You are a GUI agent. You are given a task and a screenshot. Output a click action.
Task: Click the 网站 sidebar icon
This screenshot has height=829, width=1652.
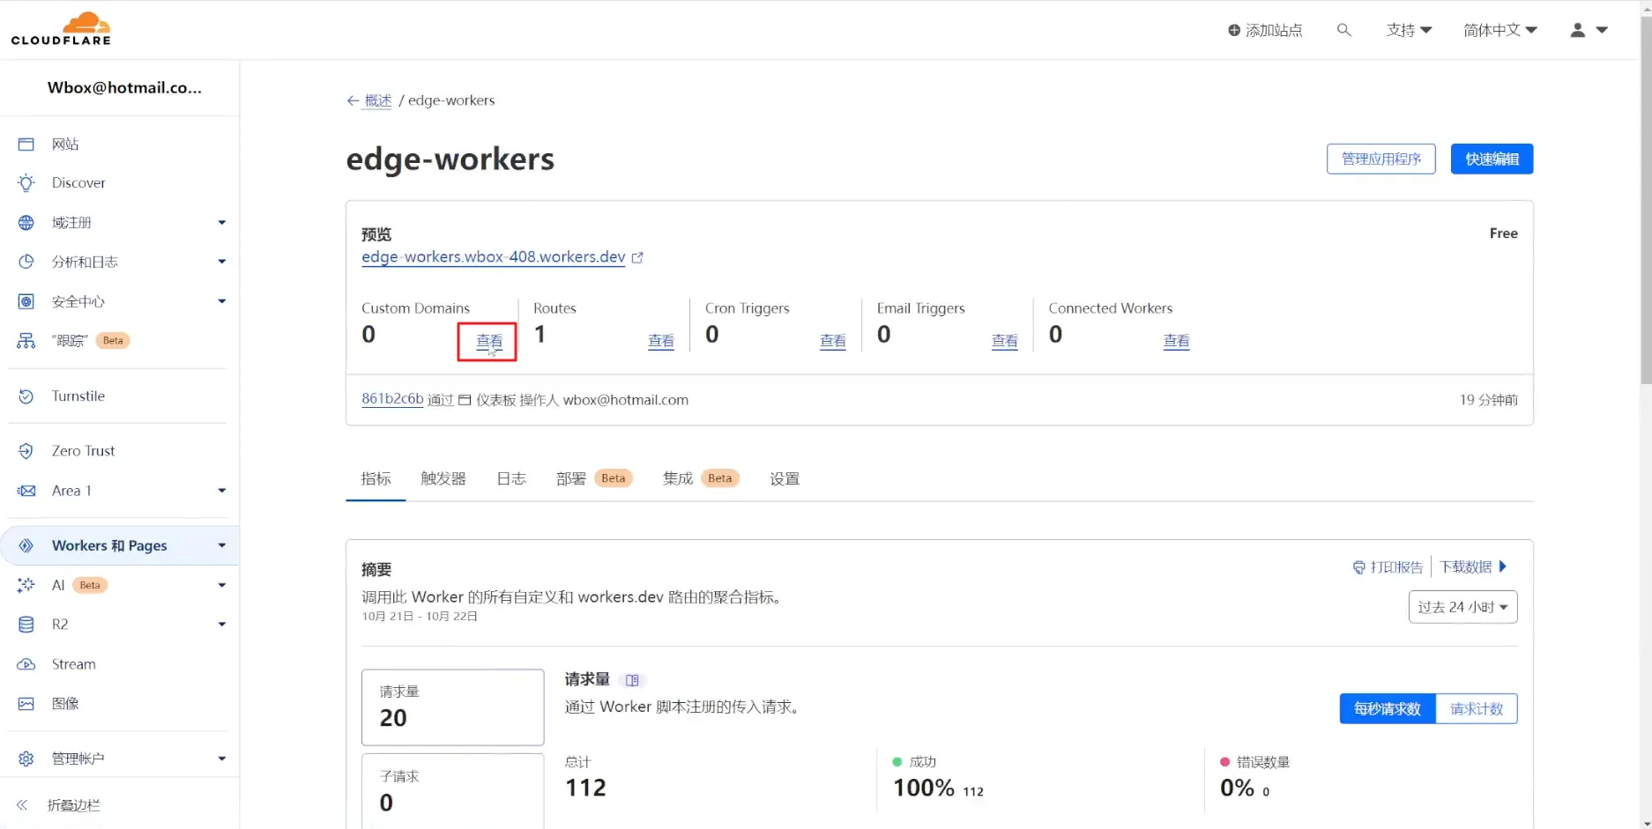[x=26, y=144]
